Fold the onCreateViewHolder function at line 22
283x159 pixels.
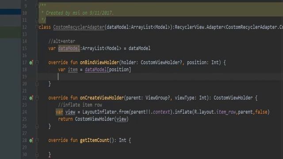pos(37,98)
